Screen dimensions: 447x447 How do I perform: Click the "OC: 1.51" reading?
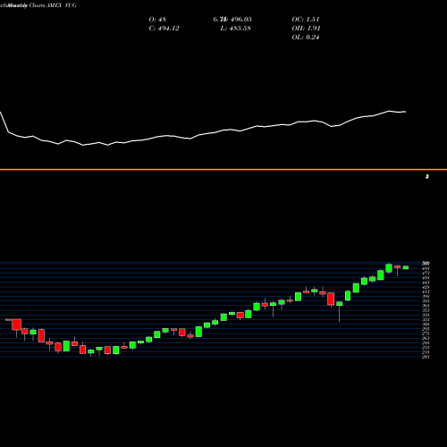(306, 20)
